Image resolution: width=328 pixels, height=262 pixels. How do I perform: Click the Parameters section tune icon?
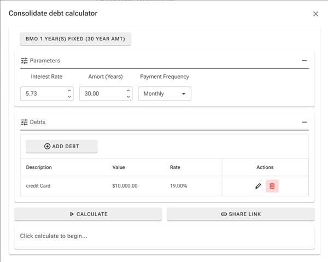pyautogui.click(x=24, y=61)
